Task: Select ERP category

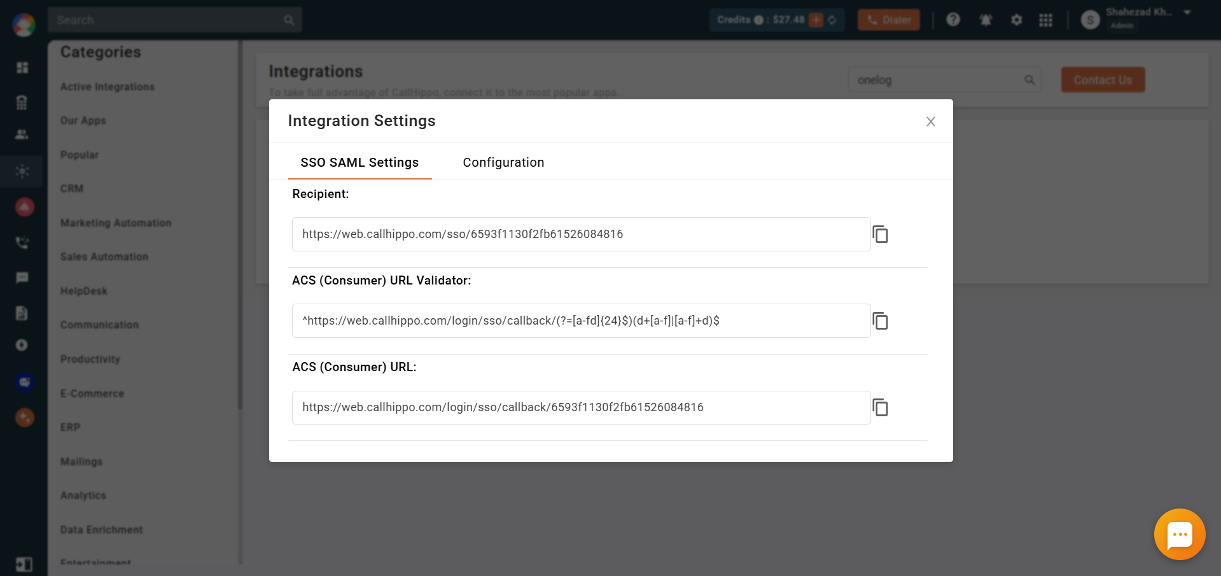Action: coord(70,427)
